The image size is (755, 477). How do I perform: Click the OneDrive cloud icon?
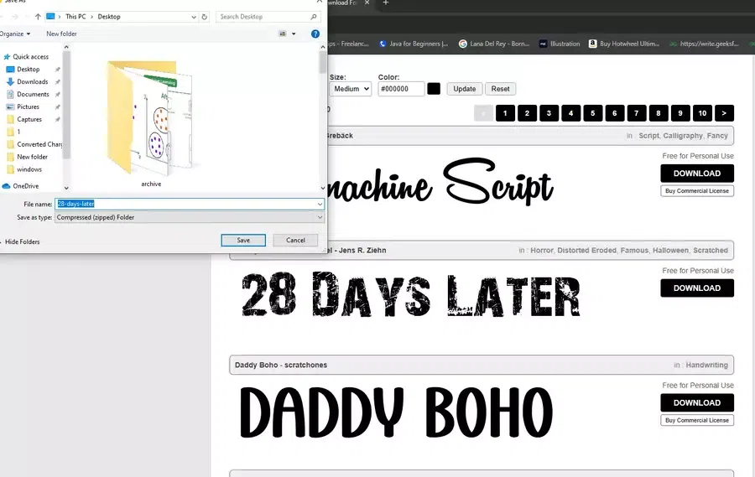point(6,186)
